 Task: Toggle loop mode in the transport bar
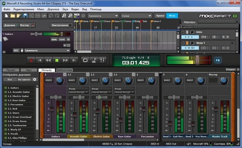click(85, 60)
